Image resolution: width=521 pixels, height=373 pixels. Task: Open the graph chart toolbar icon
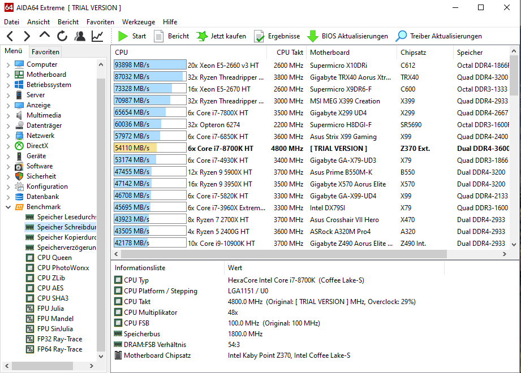97,36
